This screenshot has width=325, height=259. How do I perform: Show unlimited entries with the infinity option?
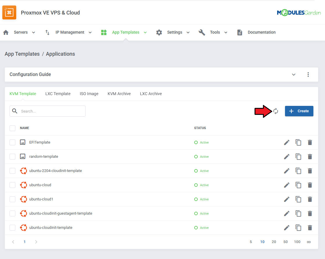click(309, 242)
